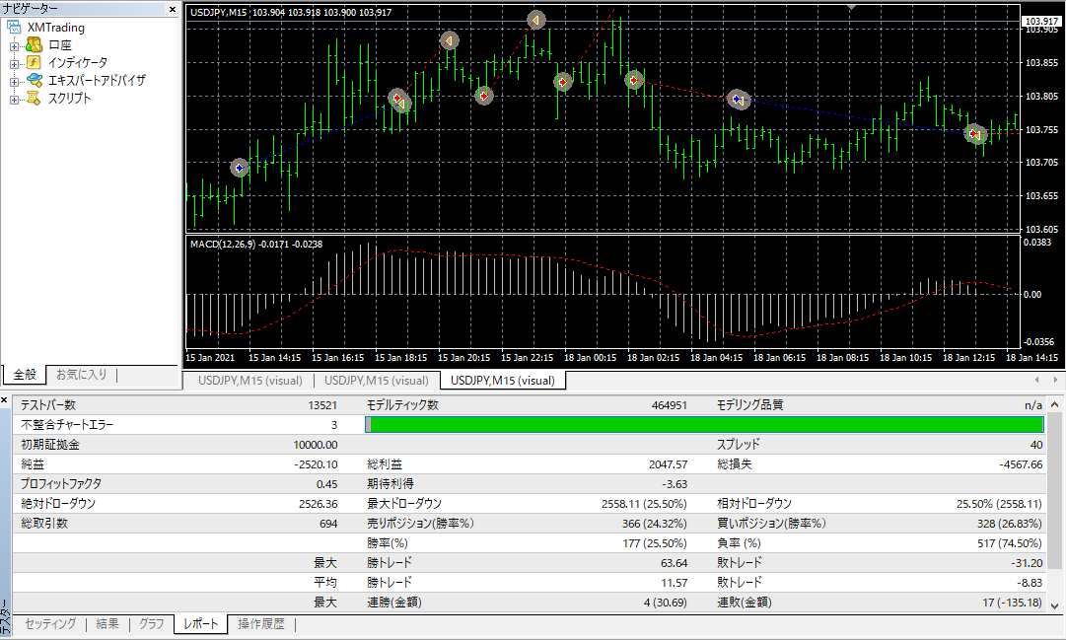Image resolution: width=1066 pixels, height=640 pixels.
Task: Select the third USDJPY,M15 (visual) chart tab
Action: pyautogui.click(x=503, y=381)
